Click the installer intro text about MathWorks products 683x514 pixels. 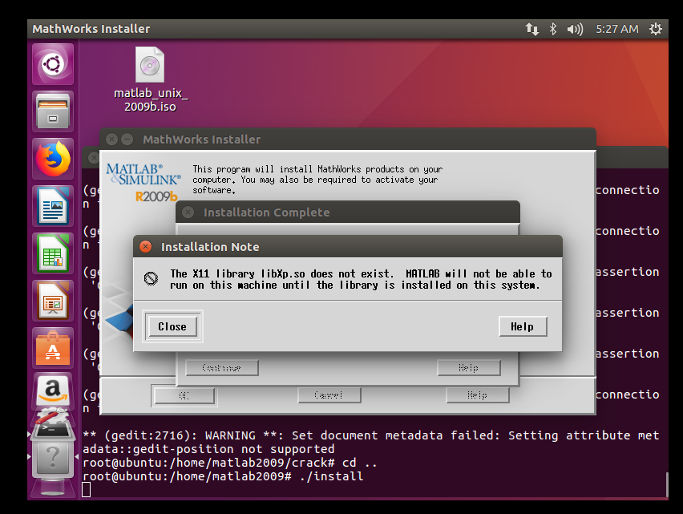click(x=317, y=180)
